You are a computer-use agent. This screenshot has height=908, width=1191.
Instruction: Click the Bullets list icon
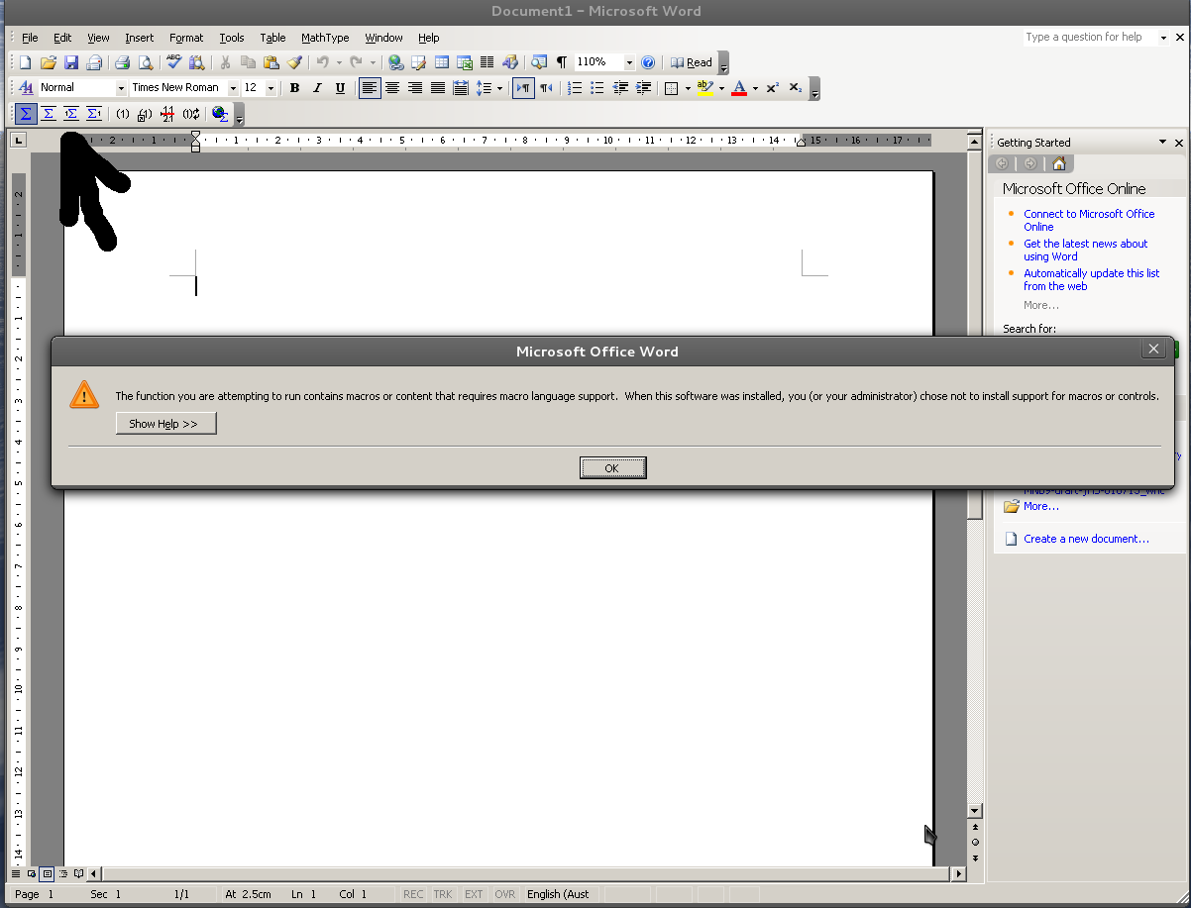(x=597, y=88)
